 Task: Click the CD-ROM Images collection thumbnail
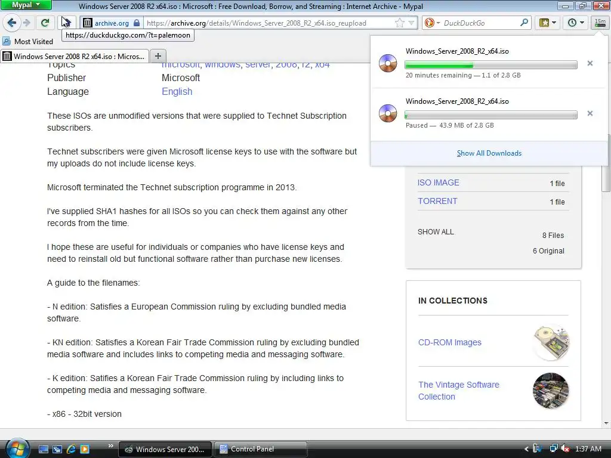coord(551,342)
